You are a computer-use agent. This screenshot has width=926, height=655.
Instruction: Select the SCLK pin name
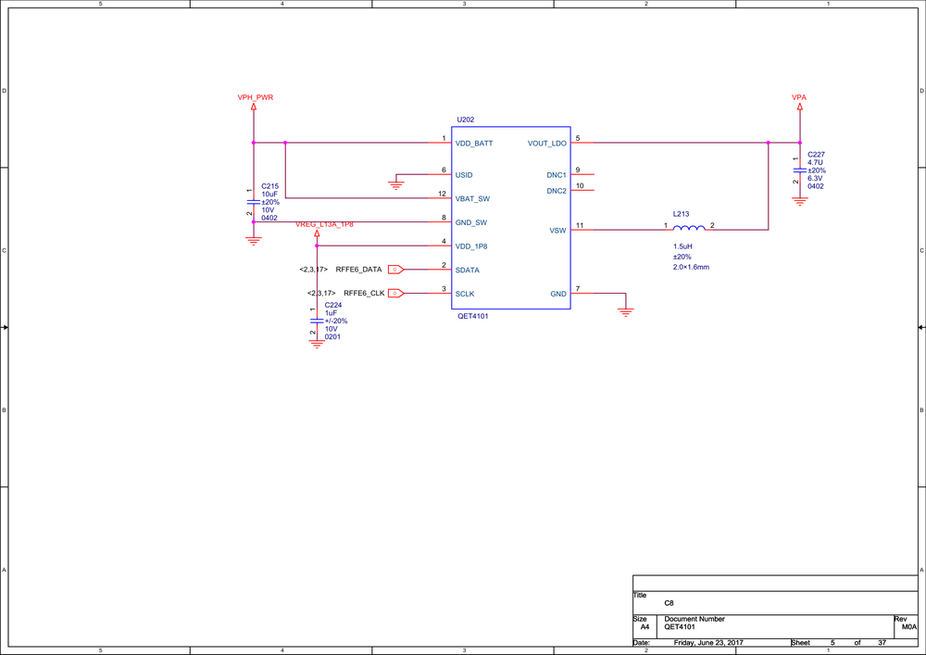(x=465, y=294)
